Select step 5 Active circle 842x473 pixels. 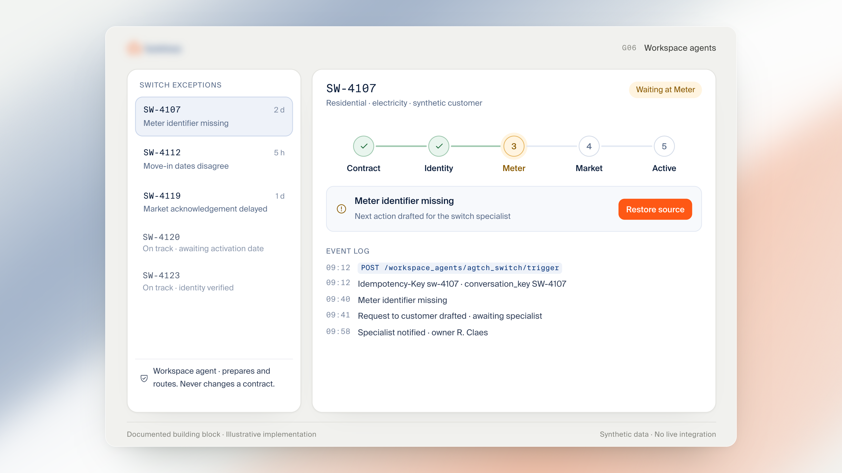664,146
